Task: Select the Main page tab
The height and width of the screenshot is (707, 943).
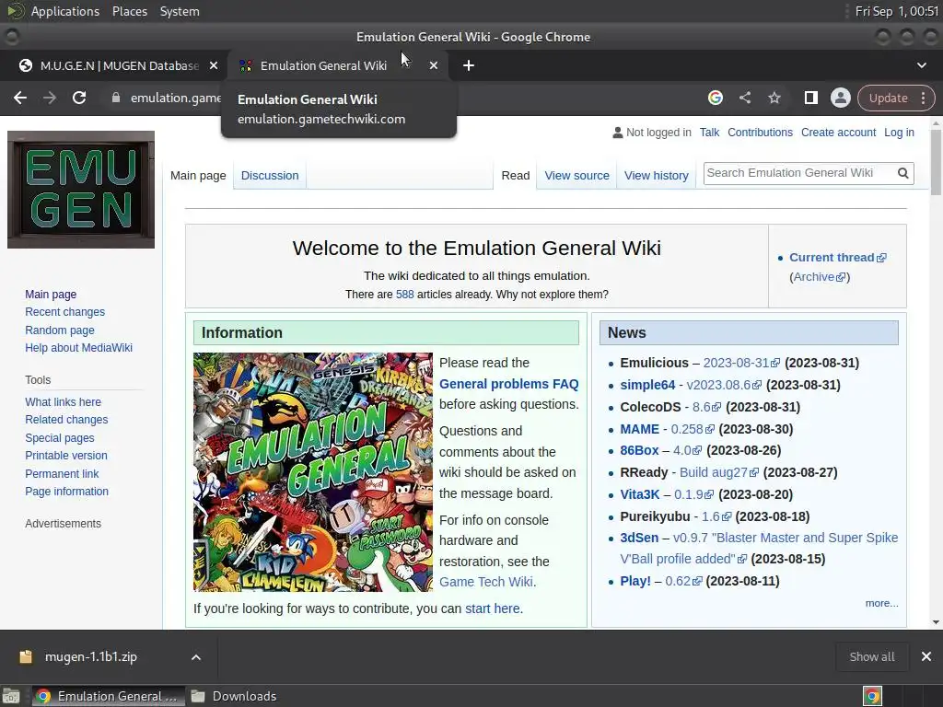Action: point(198,176)
